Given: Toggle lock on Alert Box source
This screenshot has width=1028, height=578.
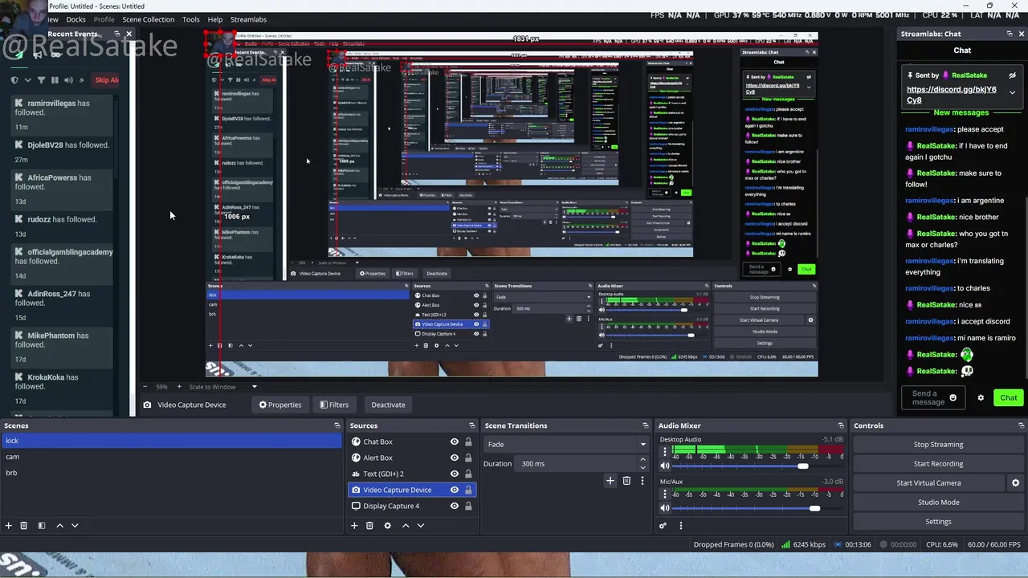Looking at the screenshot, I should (x=468, y=458).
